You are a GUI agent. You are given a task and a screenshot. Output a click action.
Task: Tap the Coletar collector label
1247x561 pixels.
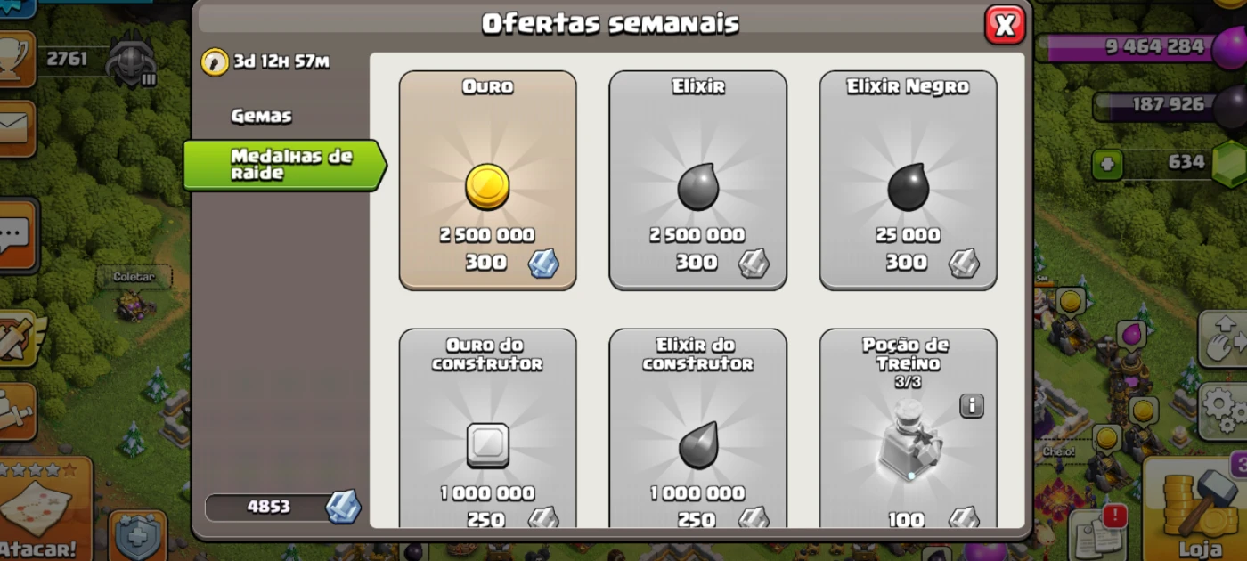click(x=134, y=277)
